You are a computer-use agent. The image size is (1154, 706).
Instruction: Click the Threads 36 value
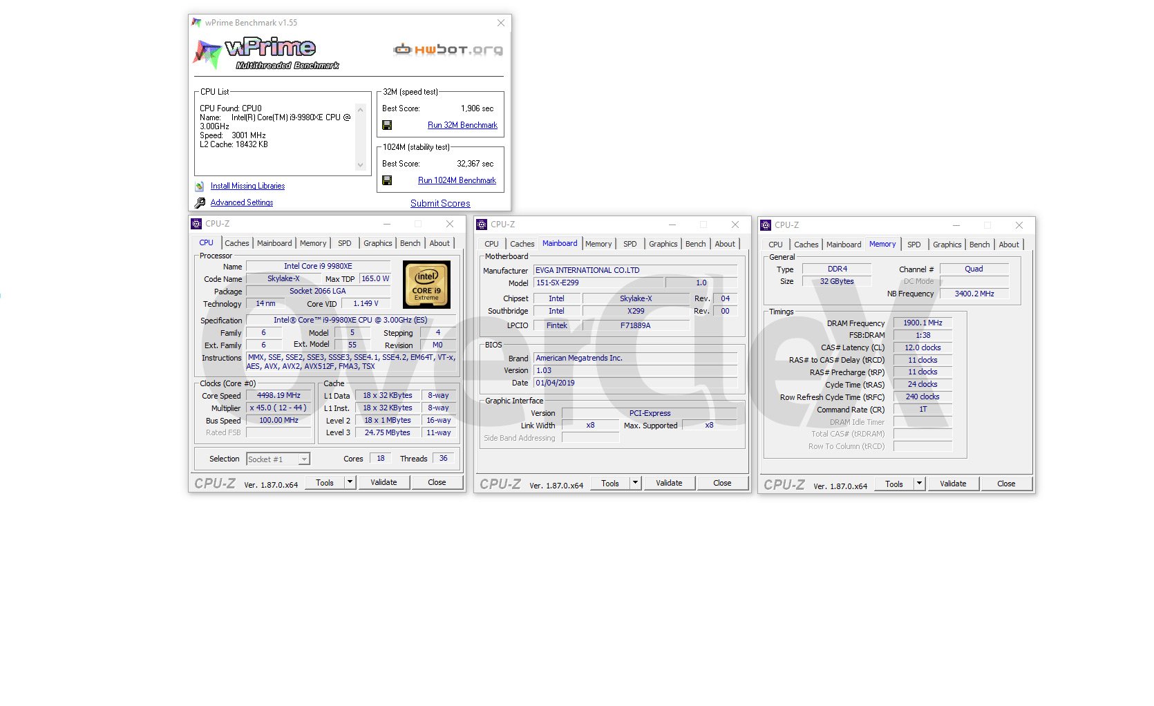(443, 459)
